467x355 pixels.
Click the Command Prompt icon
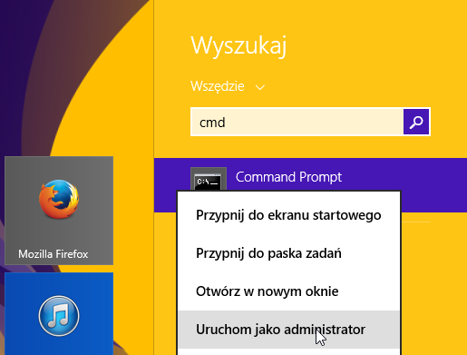coord(209,180)
